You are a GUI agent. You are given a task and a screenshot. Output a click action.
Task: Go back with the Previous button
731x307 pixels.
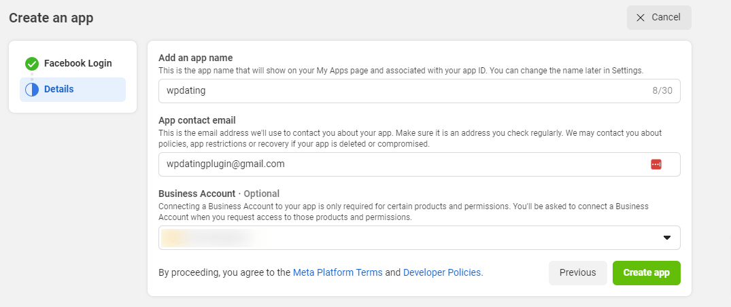tap(577, 273)
